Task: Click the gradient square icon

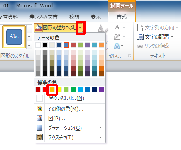Action: point(39,128)
